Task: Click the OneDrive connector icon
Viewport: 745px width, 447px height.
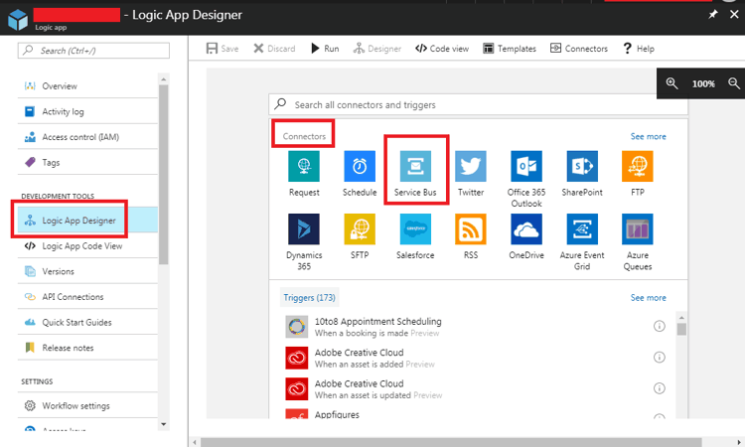Action: [526, 229]
